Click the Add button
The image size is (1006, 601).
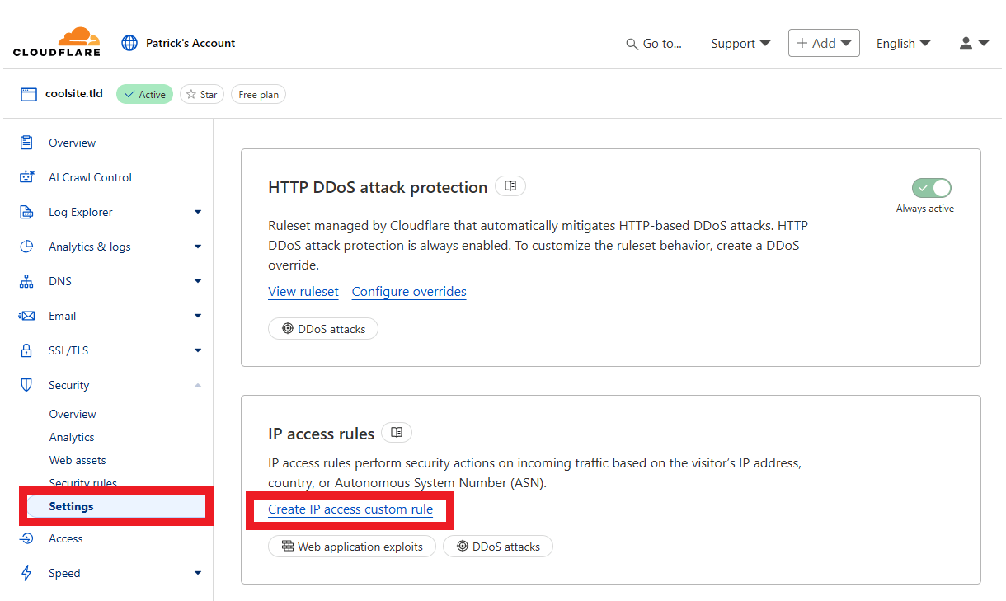tap(824, 43)
